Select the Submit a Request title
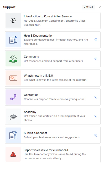The width and height of the screenshot is (104, 169). click(x=35, y=133)
